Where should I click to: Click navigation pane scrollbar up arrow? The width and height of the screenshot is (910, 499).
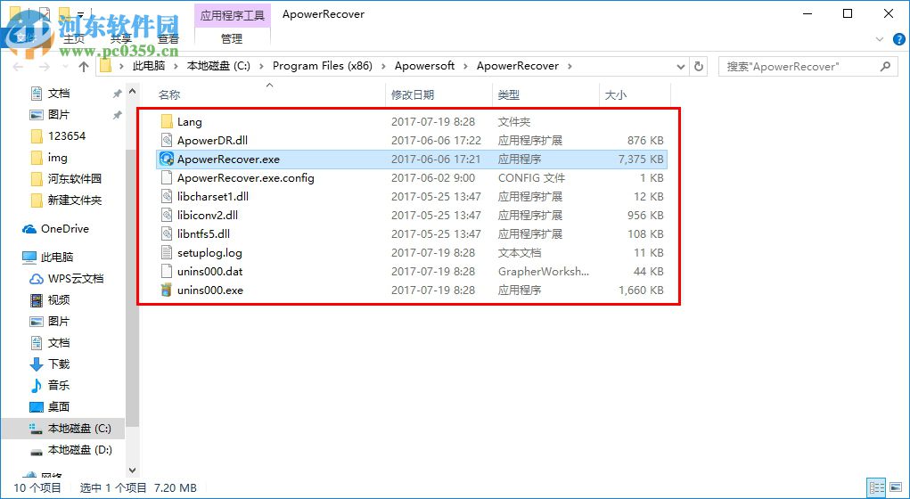point(132,93)
